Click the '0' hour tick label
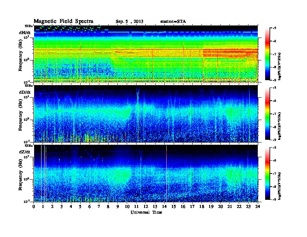 click(x=34, y=206)
